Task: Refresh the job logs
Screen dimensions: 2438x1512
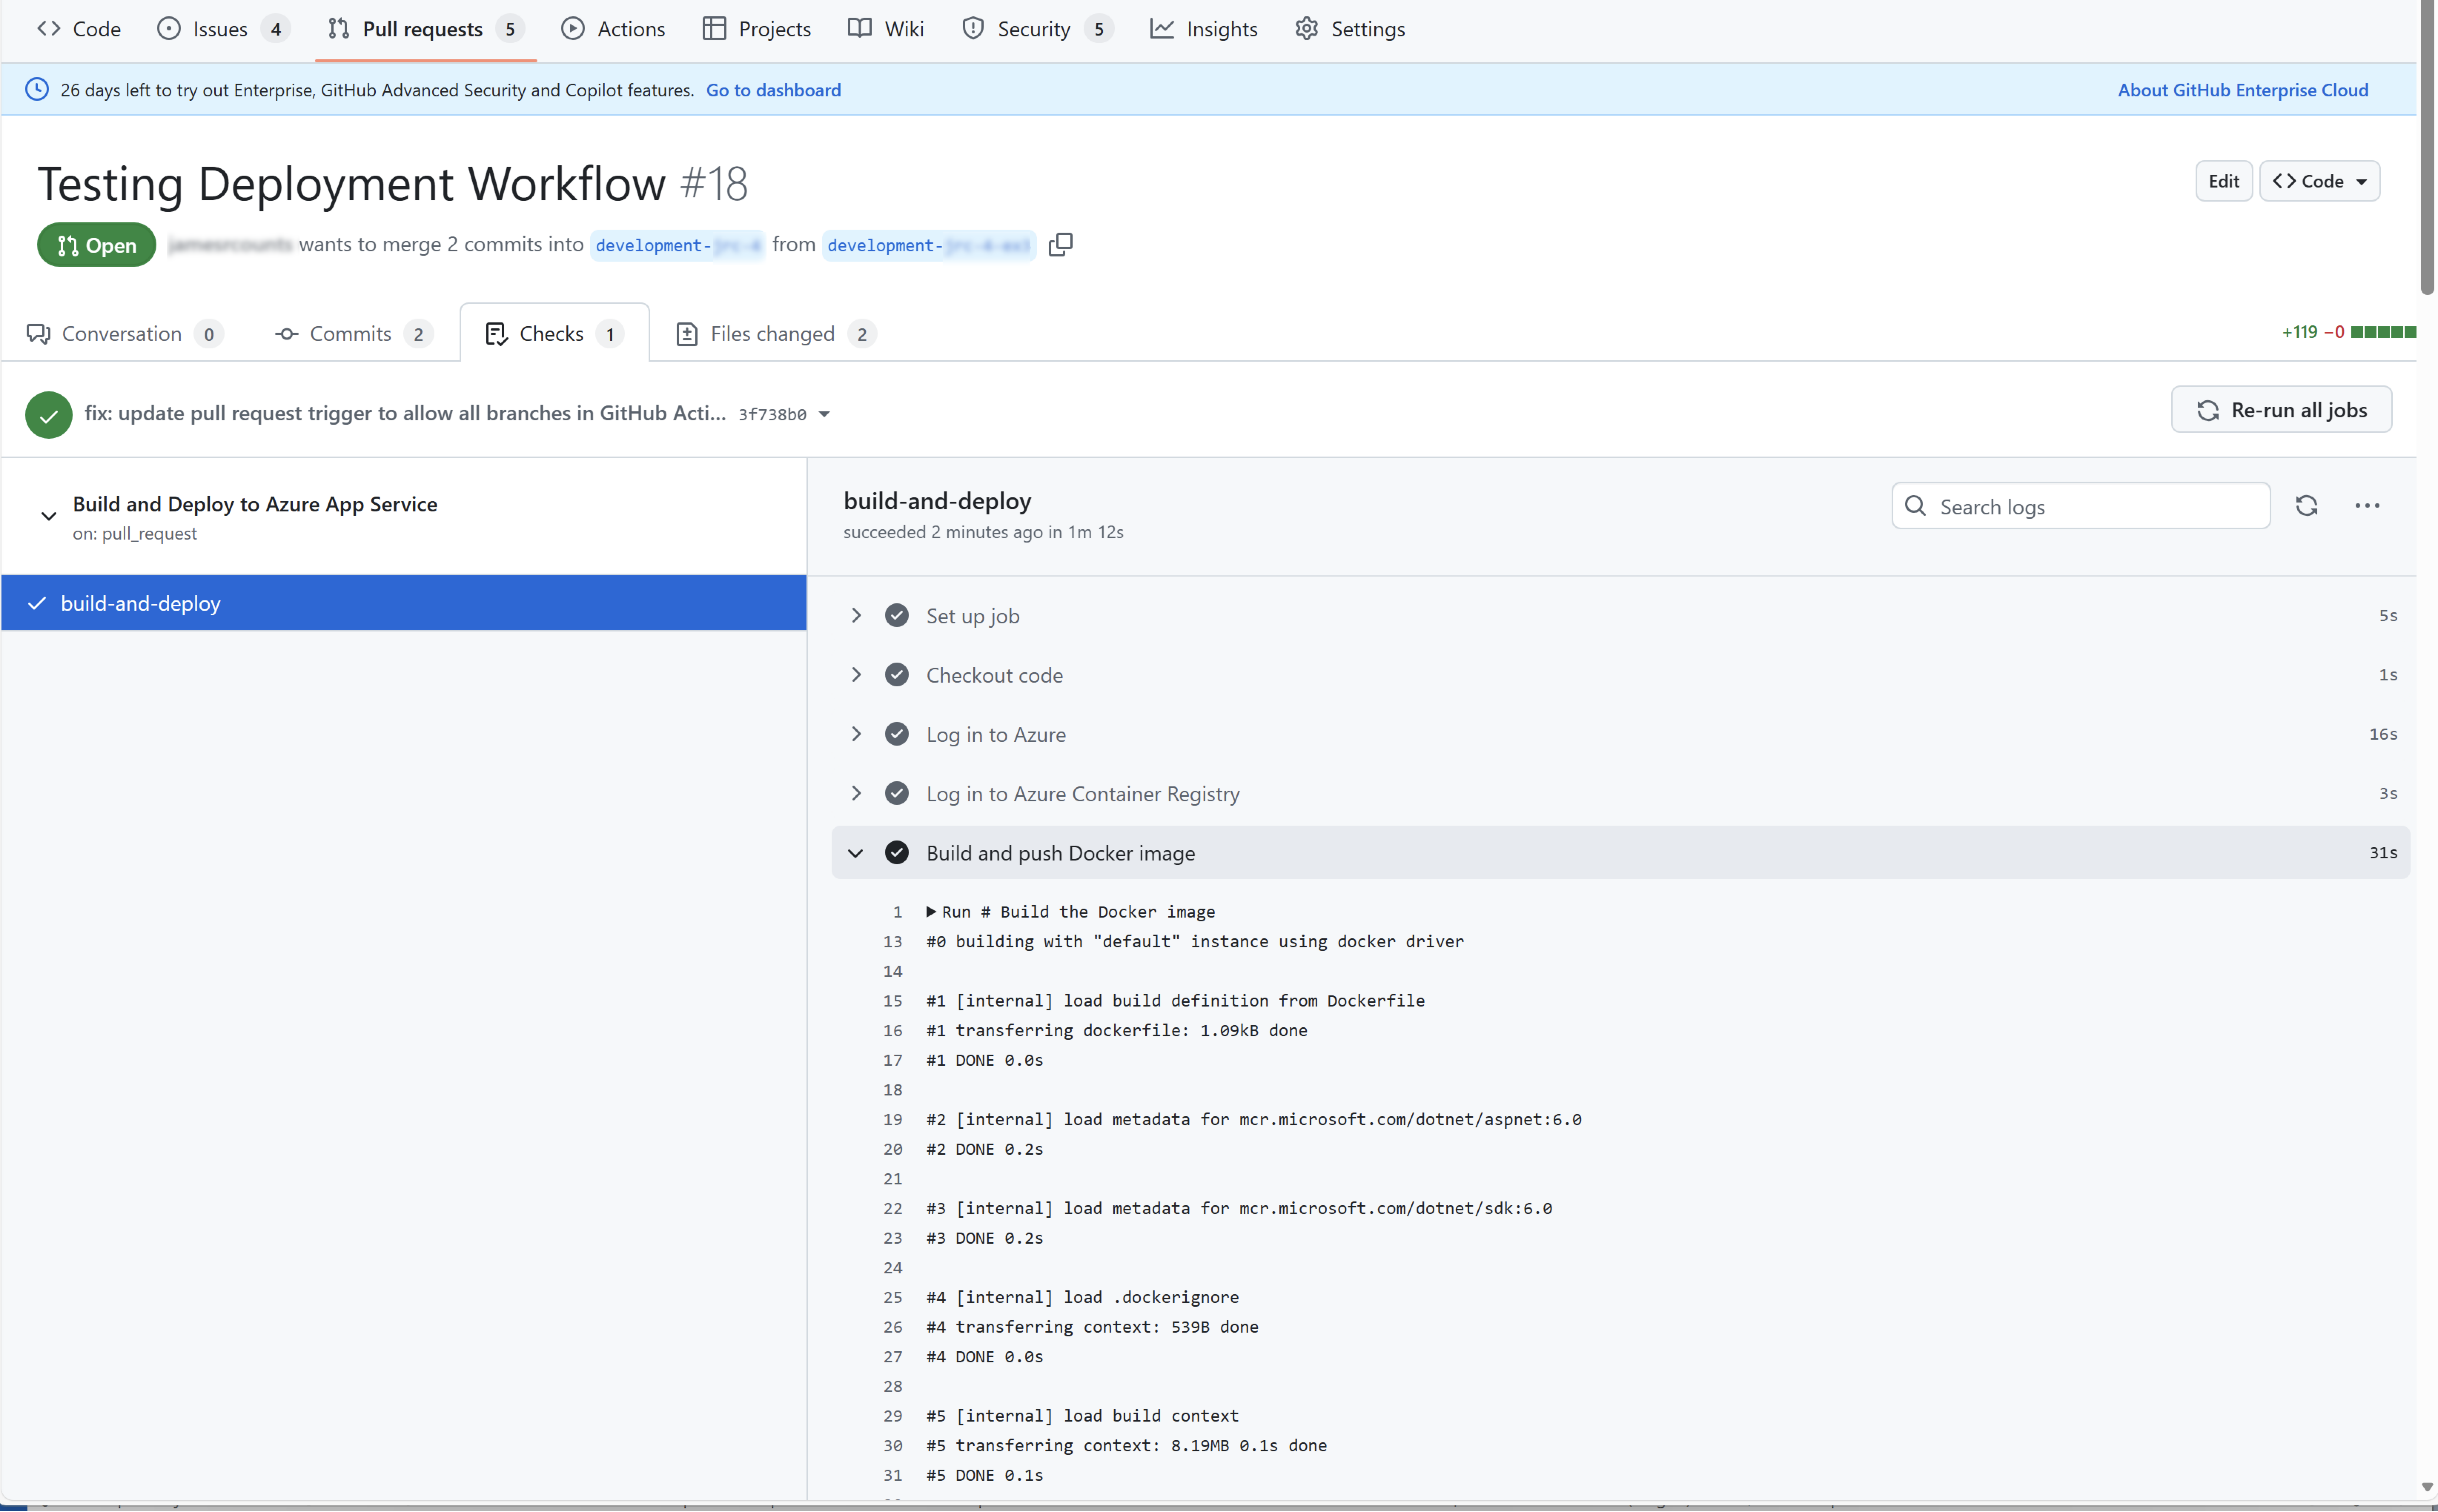Action: [2308, 506]
